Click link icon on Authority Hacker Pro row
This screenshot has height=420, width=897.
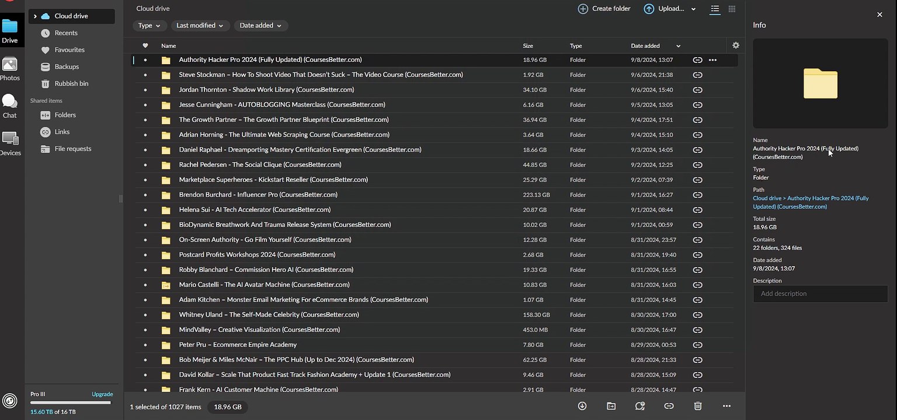click(697, 60)
